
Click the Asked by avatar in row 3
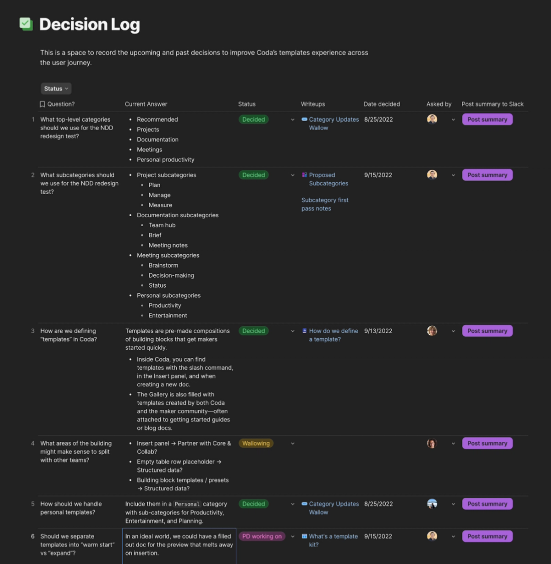pos(432,331)
